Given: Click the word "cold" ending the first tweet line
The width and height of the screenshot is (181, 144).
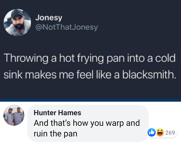Looking at the screenshot, I should pyautogui.click(x=165, y=58).
